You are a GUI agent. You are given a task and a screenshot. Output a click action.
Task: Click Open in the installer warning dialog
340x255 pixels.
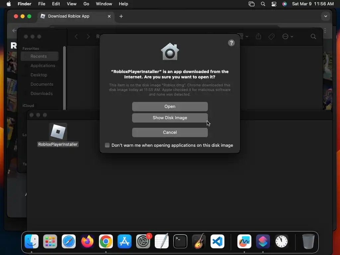pyautogui.click(x=170, y=107)
